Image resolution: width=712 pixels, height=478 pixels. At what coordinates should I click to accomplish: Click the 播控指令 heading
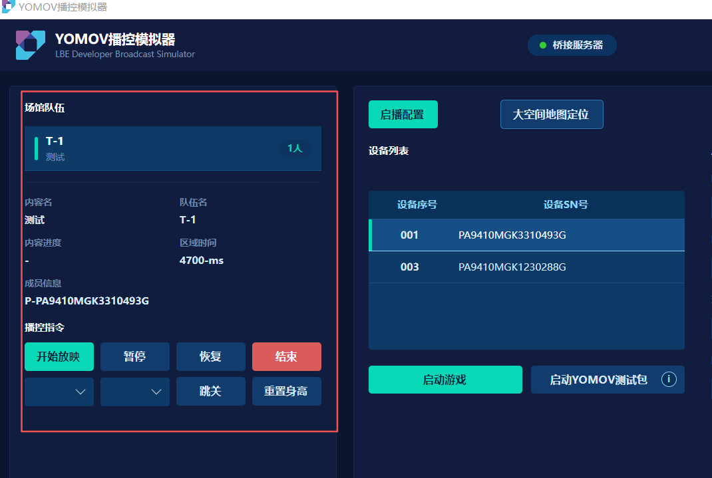tap(45, 328)
